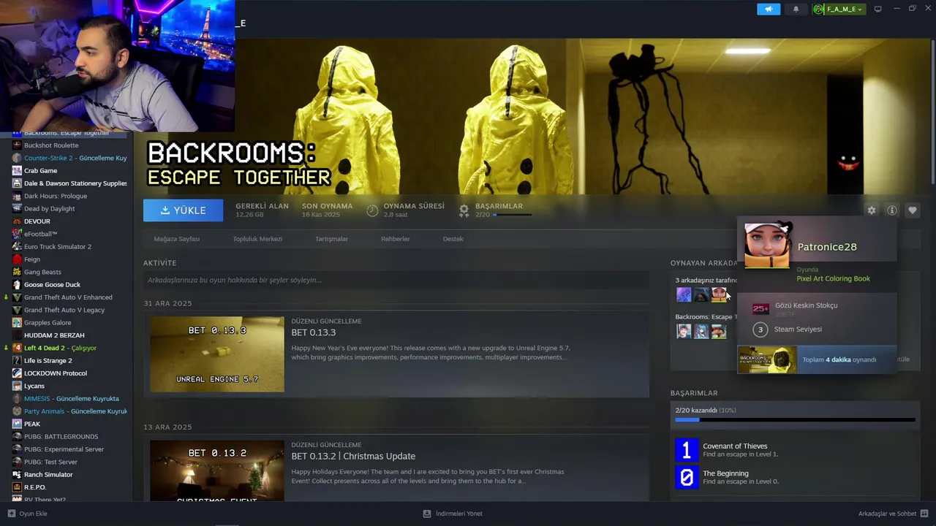Click the DEVOUR game icon
936x526 pixels.
17,221
